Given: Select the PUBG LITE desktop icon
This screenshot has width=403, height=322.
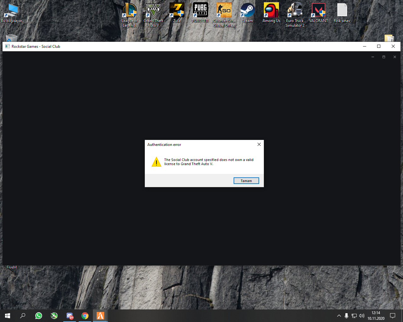Looking at the screenshot, I should point(201,13).
